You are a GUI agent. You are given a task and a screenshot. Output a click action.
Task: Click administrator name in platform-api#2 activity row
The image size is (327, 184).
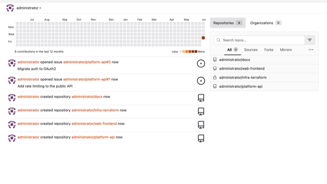click(x=29, y=62)
